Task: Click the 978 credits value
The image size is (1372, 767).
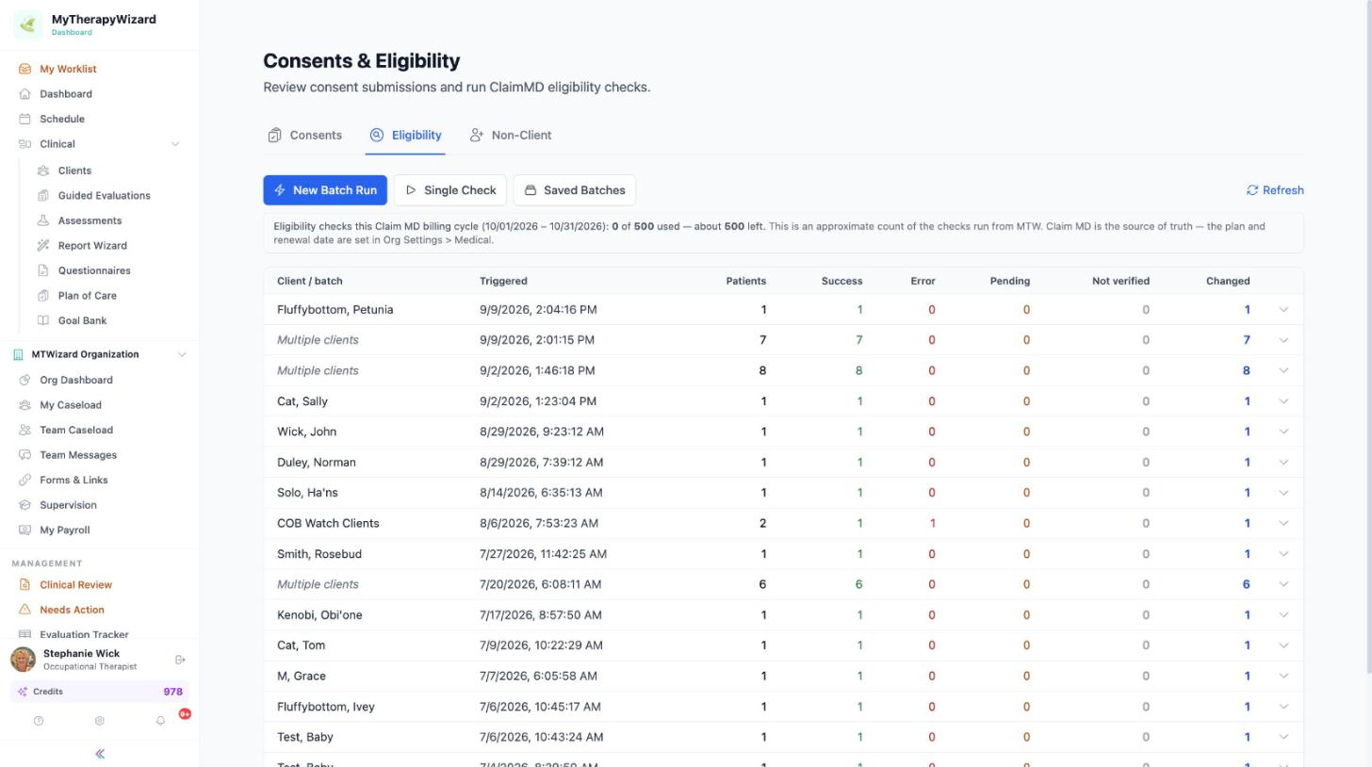Action: click(172, 692)
